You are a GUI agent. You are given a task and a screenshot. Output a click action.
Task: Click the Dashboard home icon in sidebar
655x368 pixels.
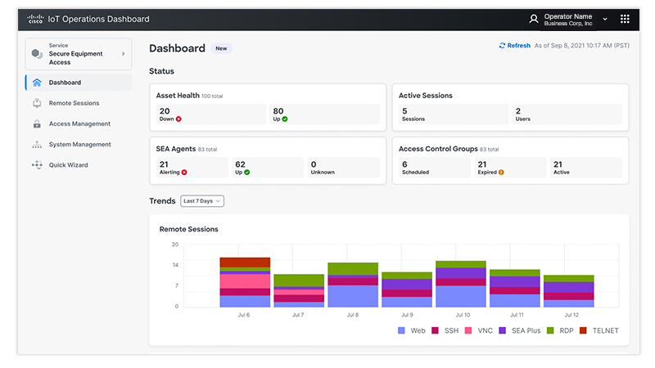pyautogui.click(x=37, y=83)
